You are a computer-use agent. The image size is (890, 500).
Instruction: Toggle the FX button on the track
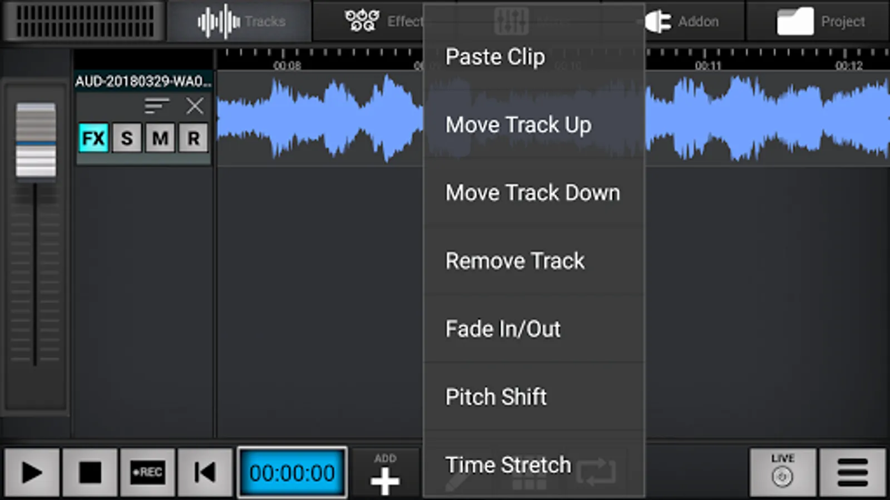point(93,138)
